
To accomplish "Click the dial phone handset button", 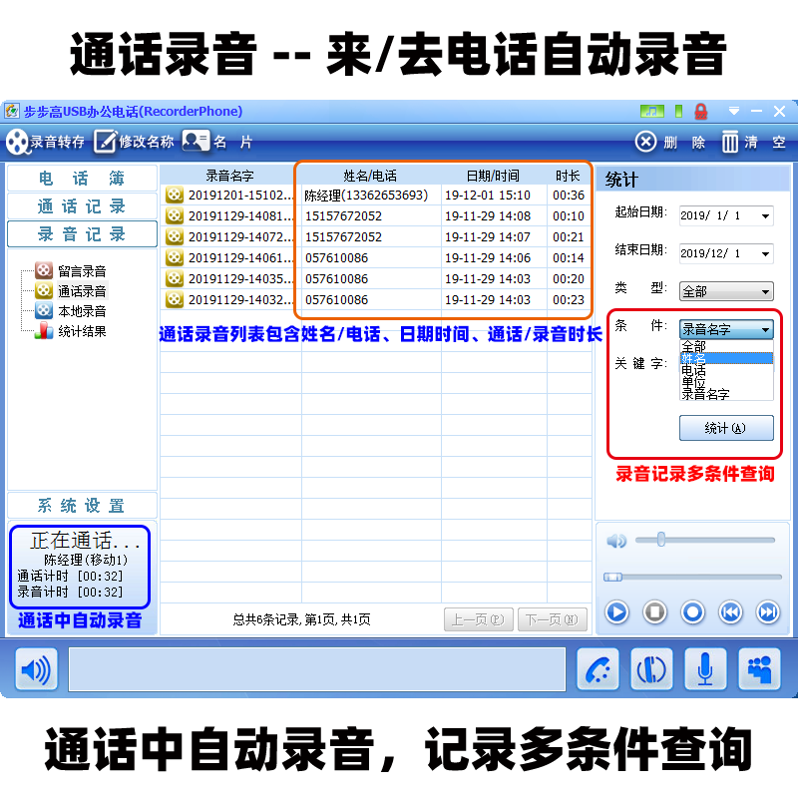I will tap(598, 669).
